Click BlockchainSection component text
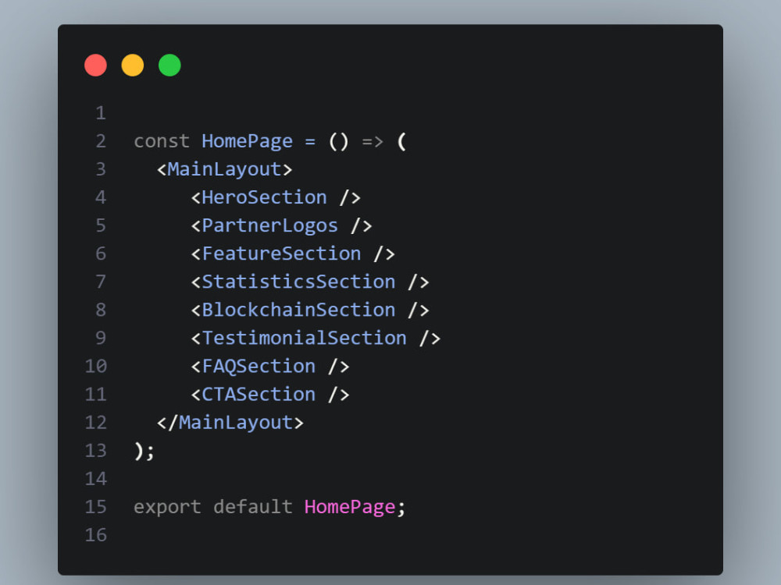 coord(298,310)
